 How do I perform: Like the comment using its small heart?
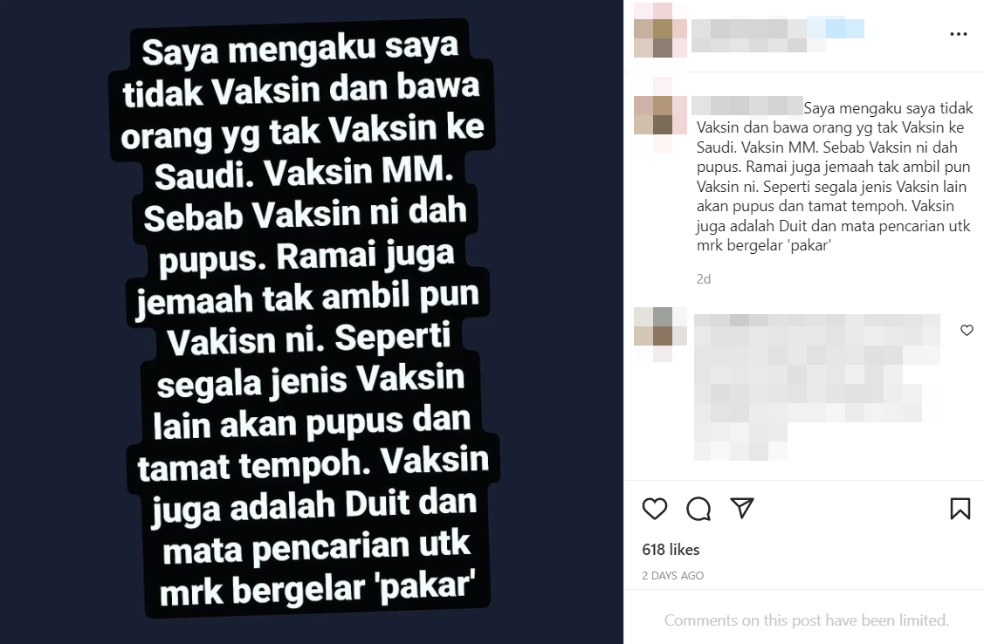967,330
